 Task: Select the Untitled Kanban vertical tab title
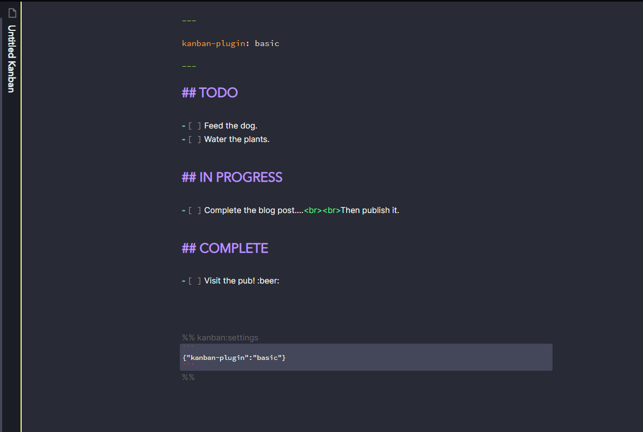point(11,59)
